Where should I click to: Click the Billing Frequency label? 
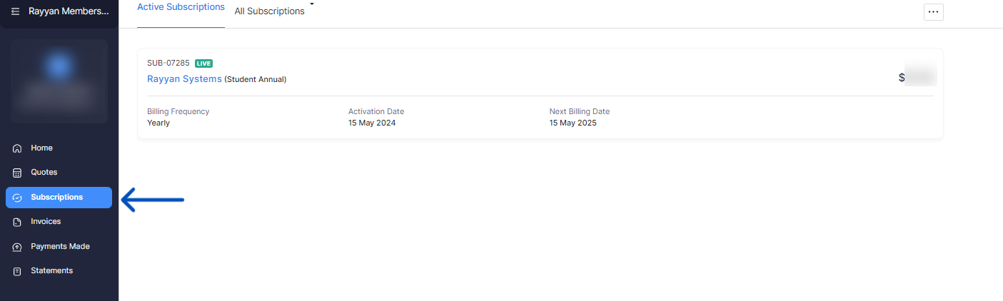coord(178,111)
